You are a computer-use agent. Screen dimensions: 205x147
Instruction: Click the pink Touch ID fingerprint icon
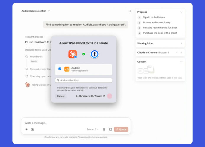pos(109,96)
